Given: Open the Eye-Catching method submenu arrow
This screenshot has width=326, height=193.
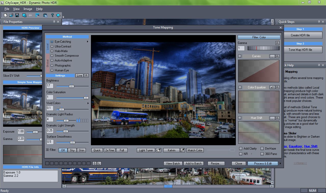Looking at the screenshot, I should pos(88,42).
